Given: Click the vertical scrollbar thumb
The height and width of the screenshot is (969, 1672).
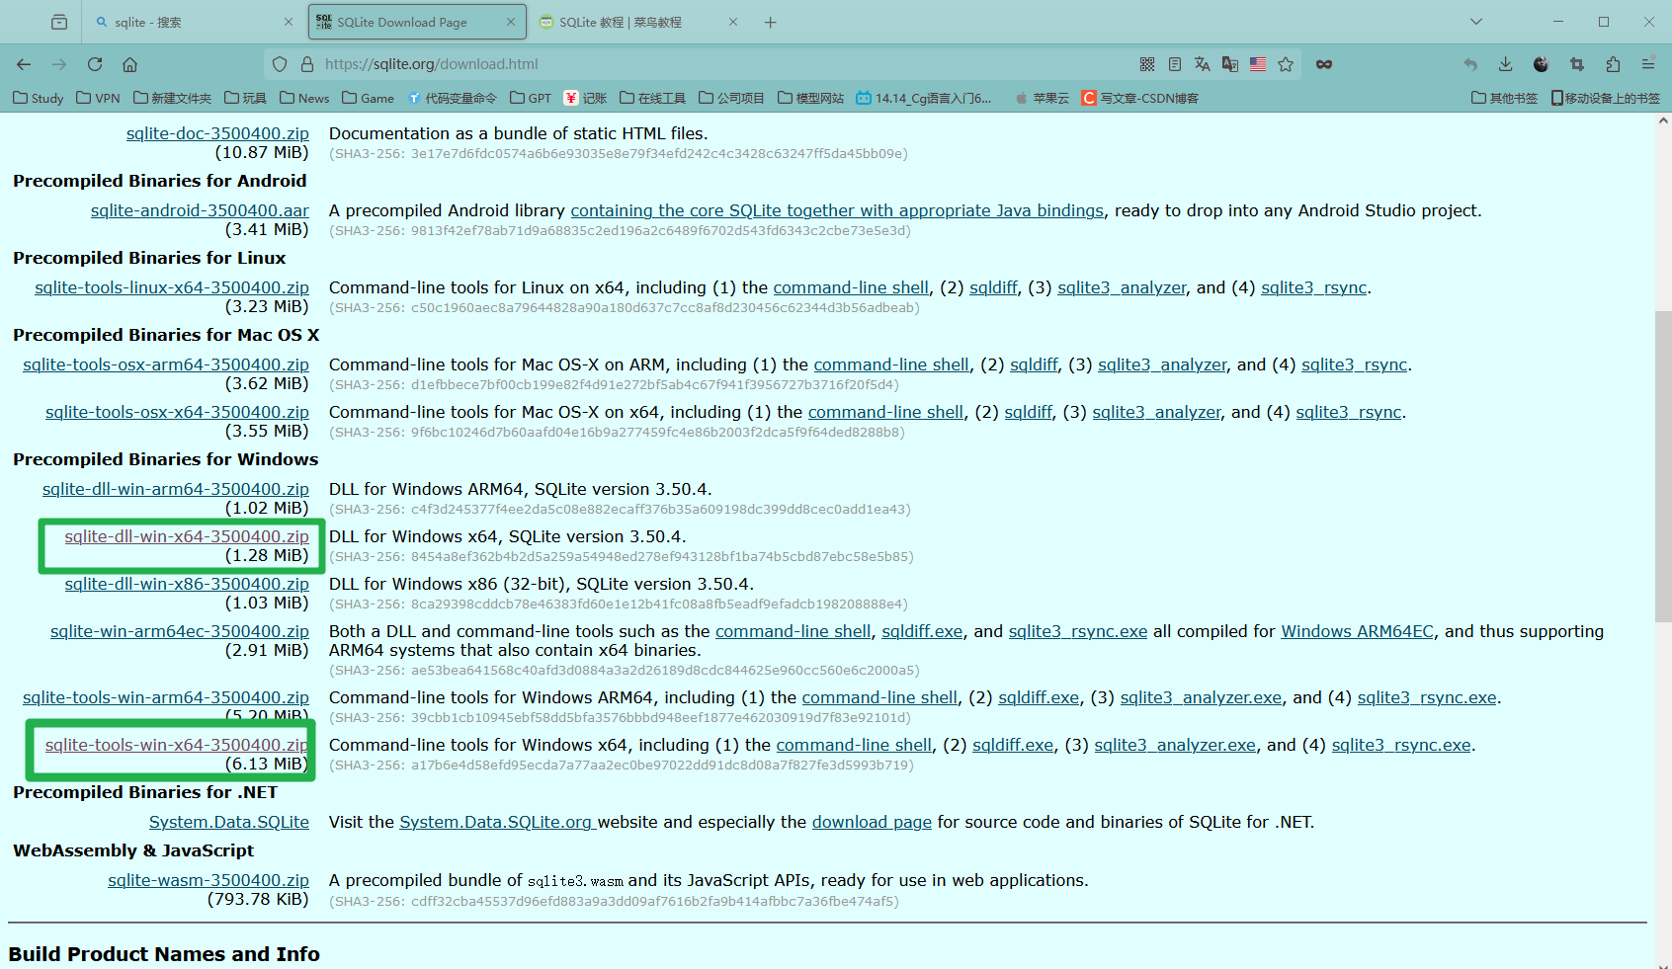Looking at the screenshot, I should pos(1663,466).
